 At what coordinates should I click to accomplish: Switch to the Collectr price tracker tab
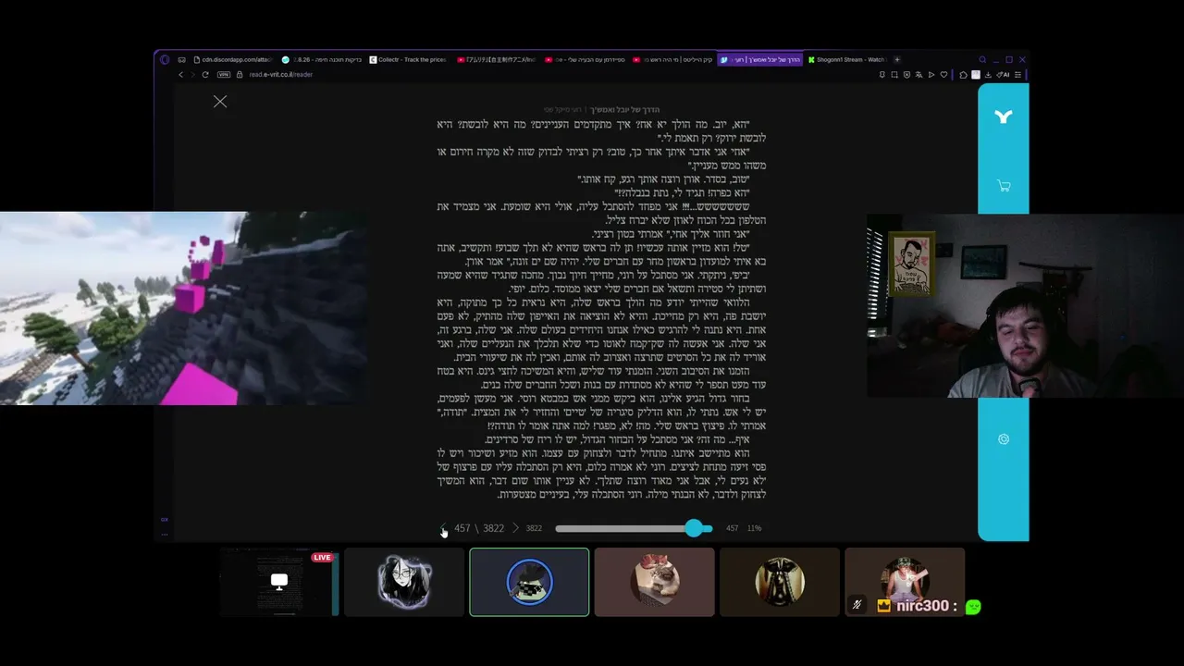click(407, 59)
